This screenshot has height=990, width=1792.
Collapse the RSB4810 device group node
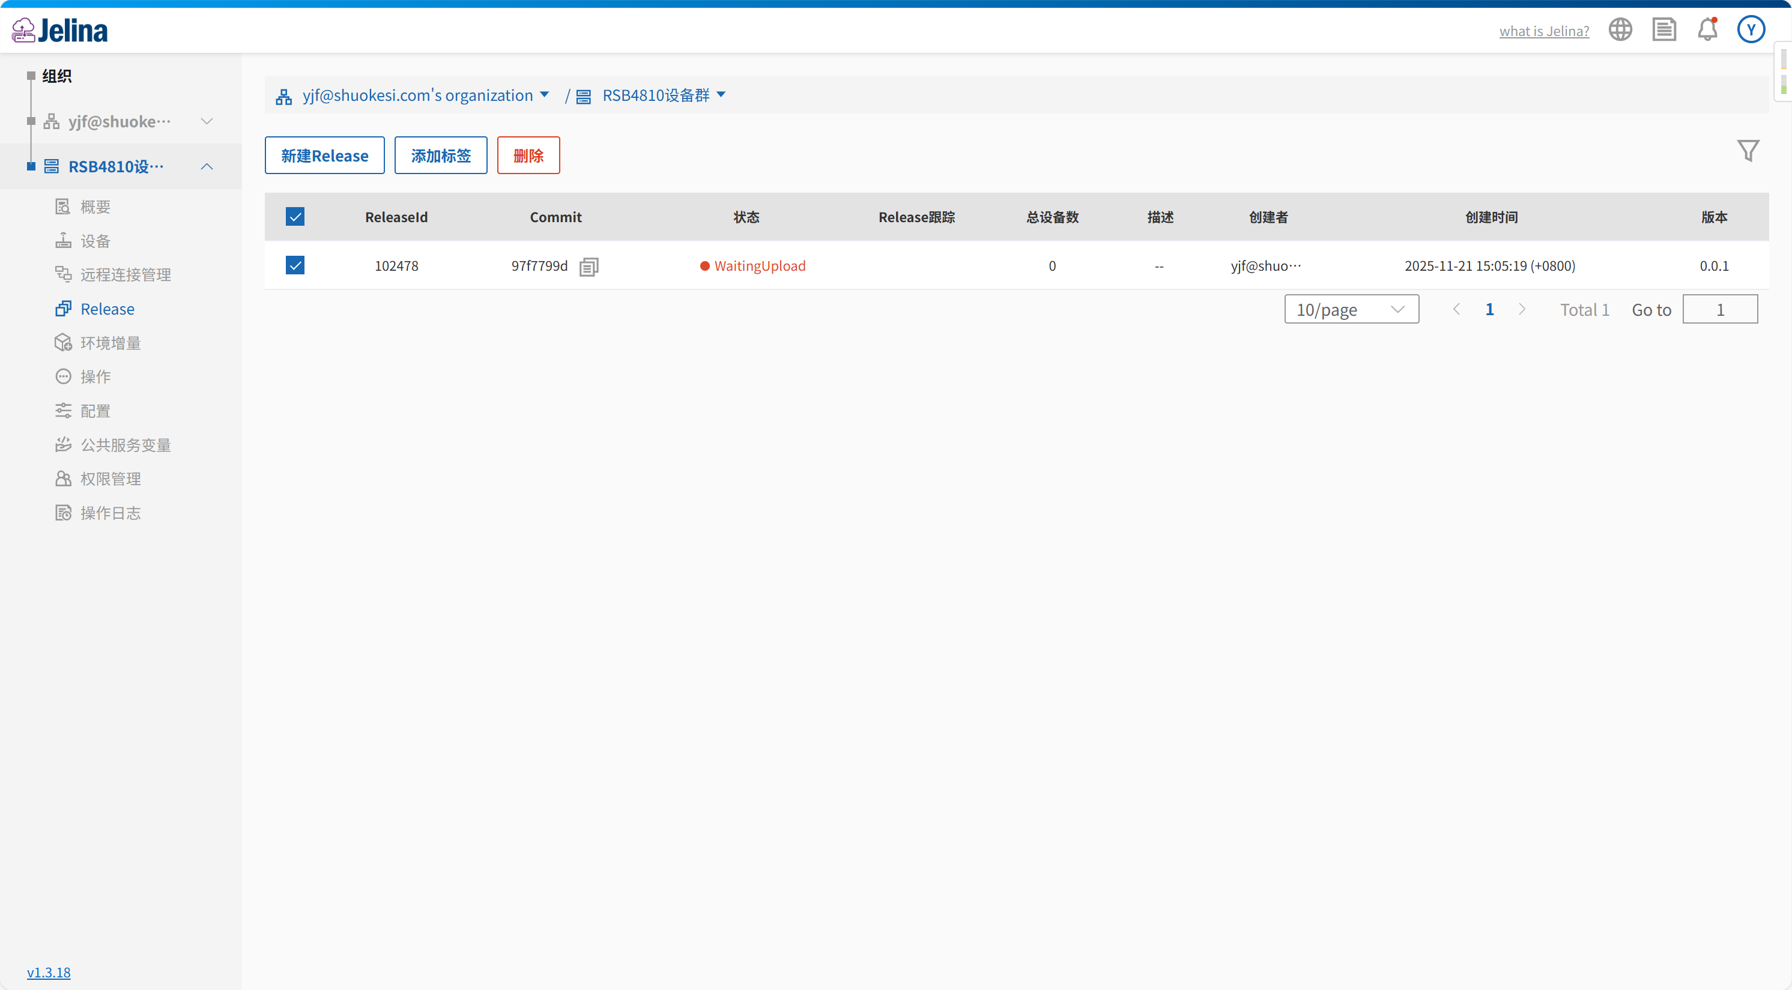(x=207, y=167)
